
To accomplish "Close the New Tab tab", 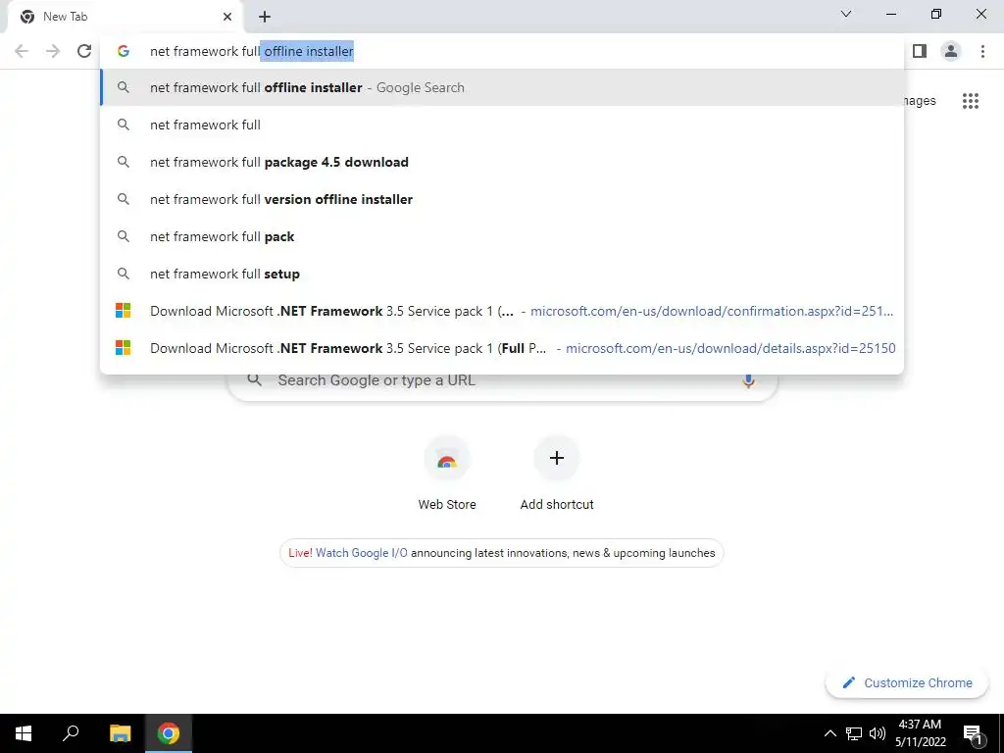I will 227,17.
